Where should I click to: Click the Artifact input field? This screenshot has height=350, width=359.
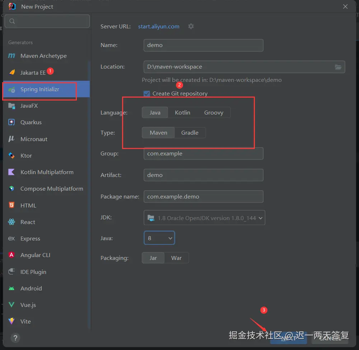pos(203,175)
